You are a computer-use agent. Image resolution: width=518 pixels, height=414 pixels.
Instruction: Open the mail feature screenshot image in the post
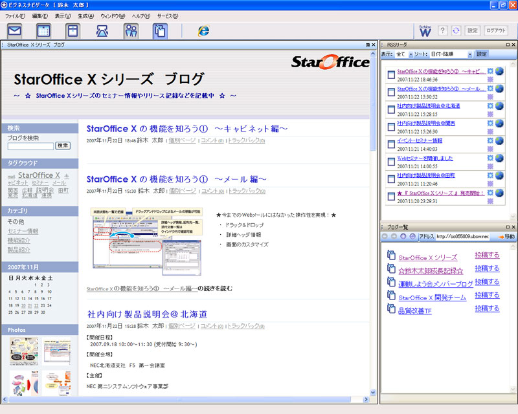point(148,242)
